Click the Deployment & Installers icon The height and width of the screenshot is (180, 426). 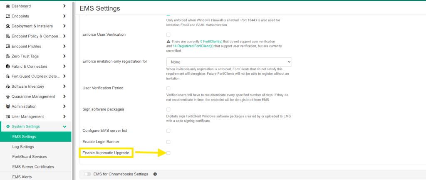[8, 26]
